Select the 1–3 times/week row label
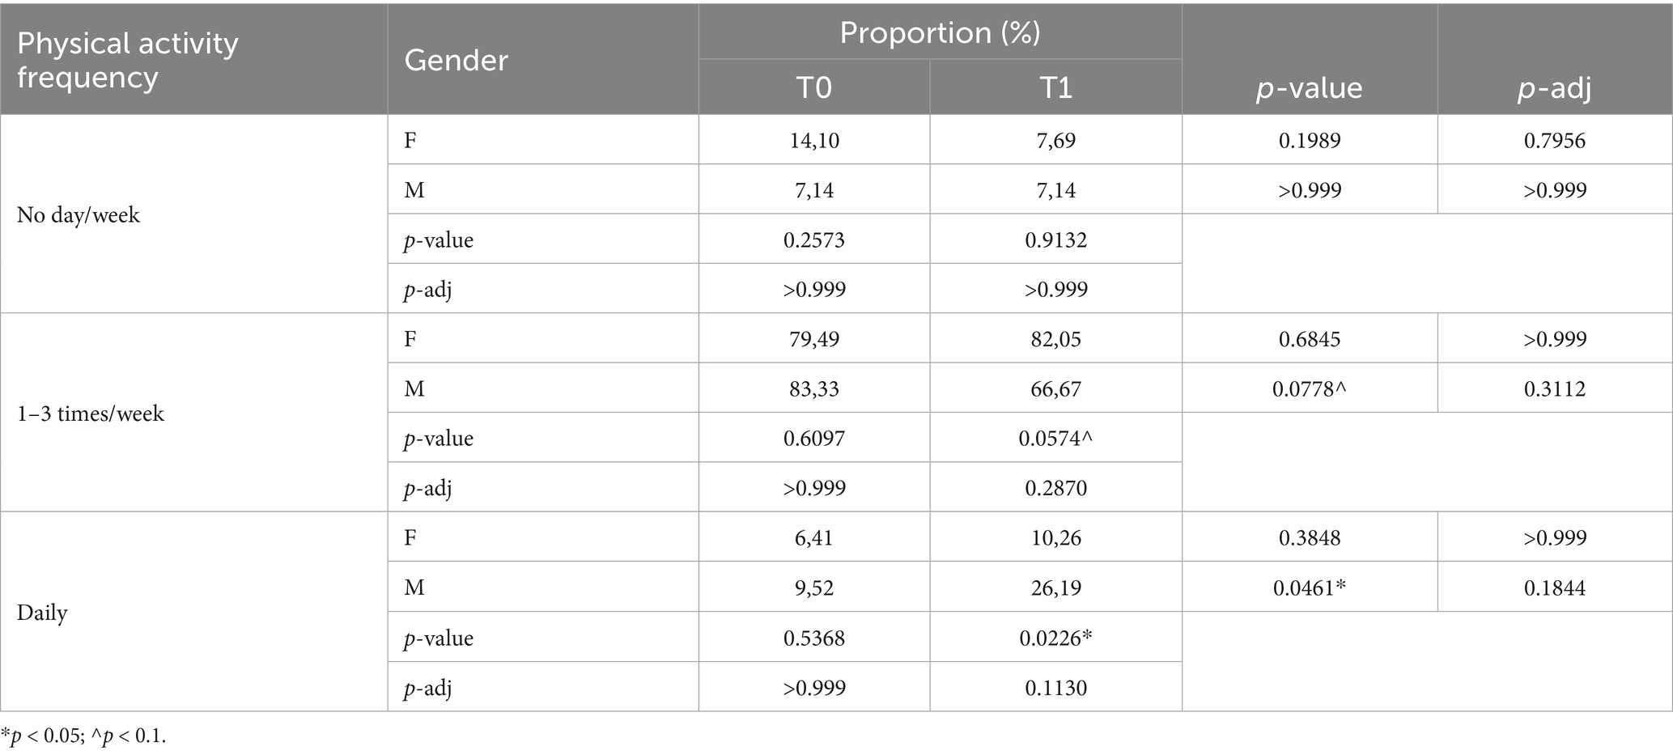This screenshot has height=755, width=1673. (91, 414)
